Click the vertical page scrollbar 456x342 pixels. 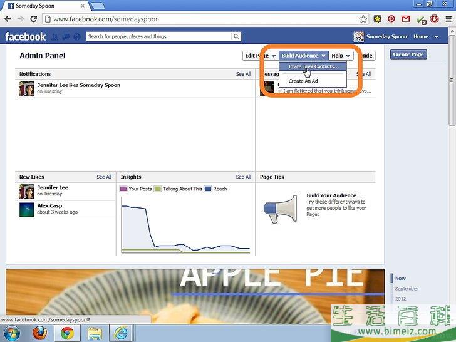[452, 81]
